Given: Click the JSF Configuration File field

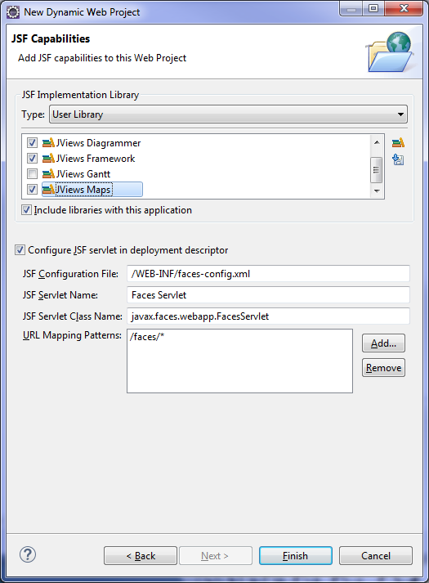Looking at the screenshot, I should pos(268,274).
